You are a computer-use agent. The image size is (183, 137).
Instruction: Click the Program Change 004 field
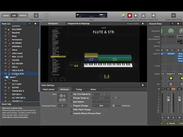coord(101,106)
